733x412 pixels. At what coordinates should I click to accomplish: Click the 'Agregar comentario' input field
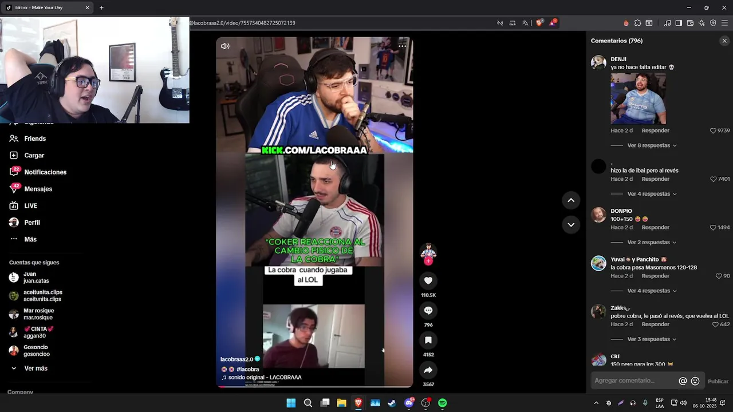[x=633, y=381]
